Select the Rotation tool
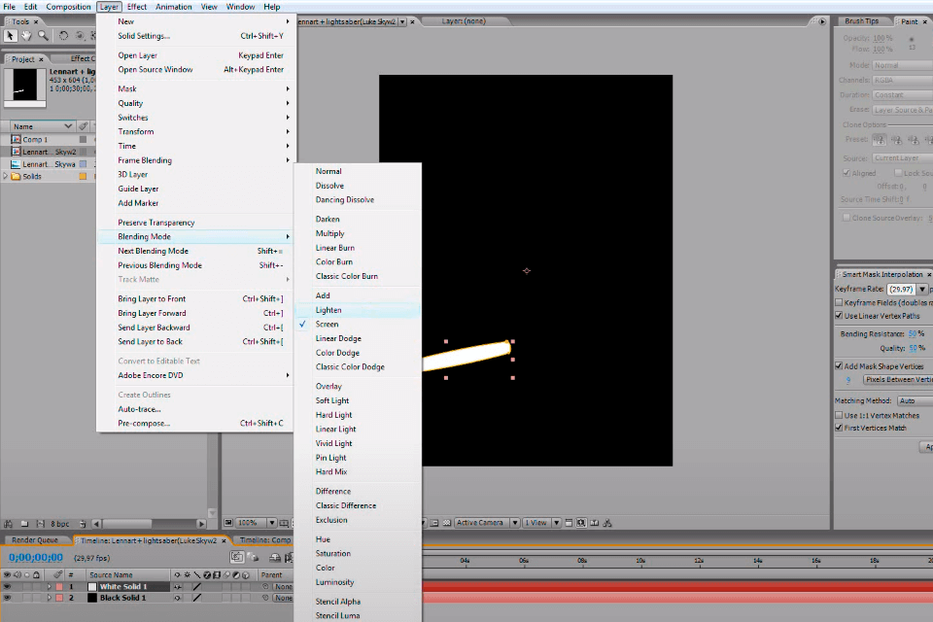Viewport: 933px width, 622px height. point(63,35)
